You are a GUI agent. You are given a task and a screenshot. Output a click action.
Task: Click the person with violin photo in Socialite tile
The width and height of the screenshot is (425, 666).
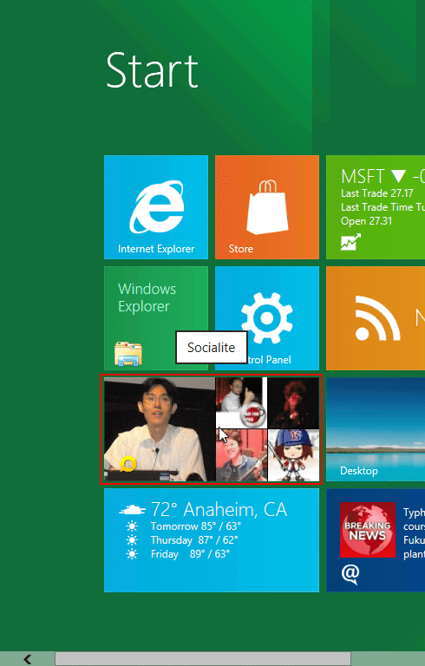point(241,455)
